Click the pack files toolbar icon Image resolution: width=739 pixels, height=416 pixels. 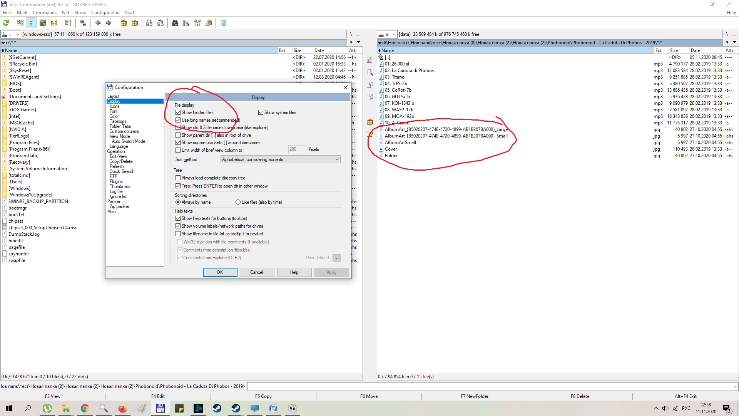[x=124, y=23]
